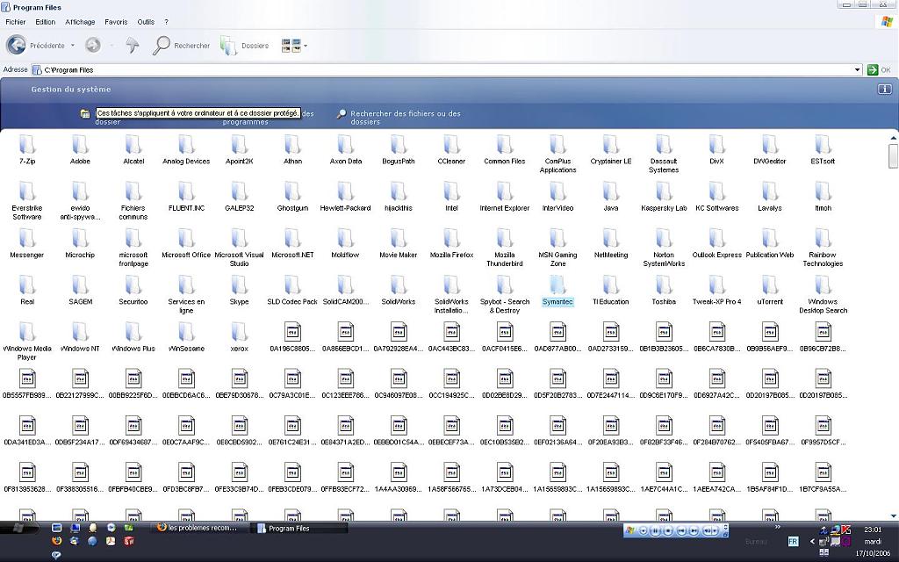Screen dimensions: 899x562
Task: Open the views (Affichage) dropdown button
Action: pyautogui.click(x=294, y=46)
